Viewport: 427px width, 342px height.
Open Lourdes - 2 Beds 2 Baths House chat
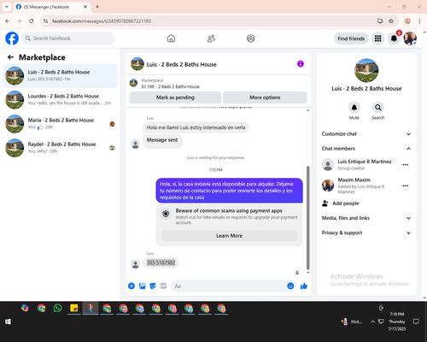click(x=60, y=100)
